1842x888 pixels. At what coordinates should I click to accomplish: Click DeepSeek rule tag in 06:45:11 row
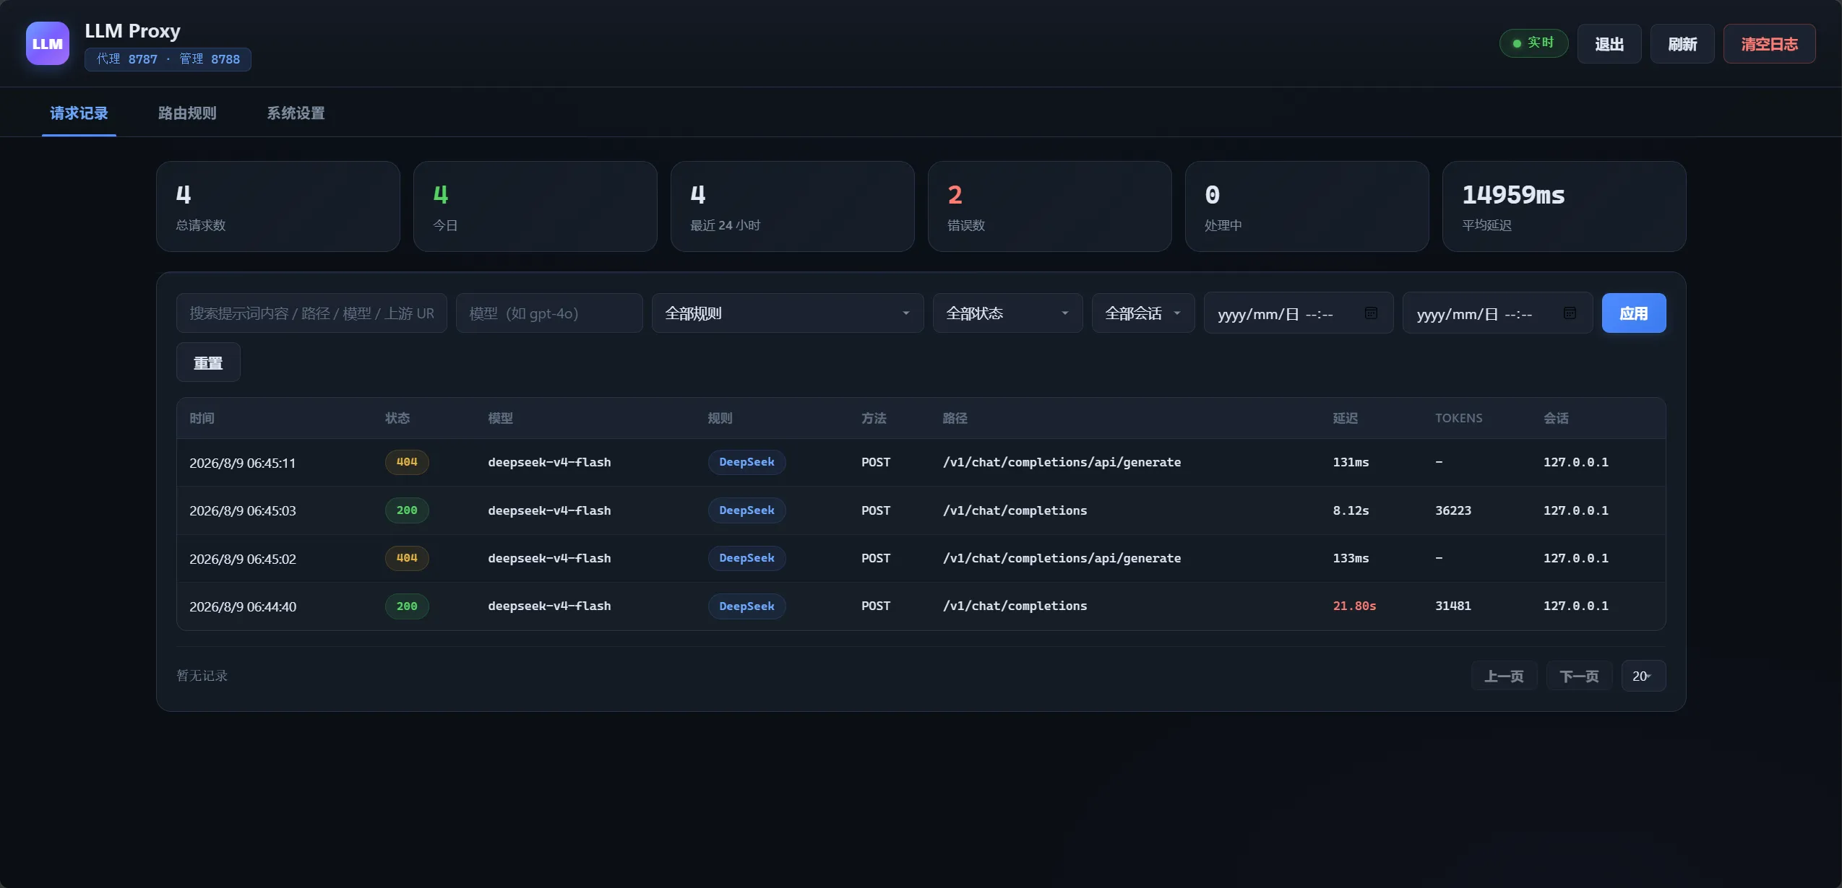click(x=746, y=462)
